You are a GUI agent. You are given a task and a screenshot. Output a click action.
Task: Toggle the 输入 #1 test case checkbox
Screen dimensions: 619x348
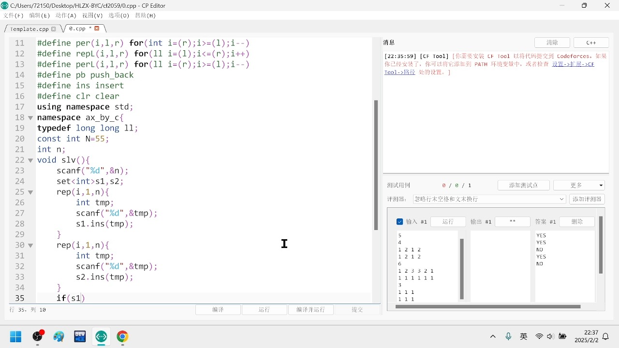[399, 222]
